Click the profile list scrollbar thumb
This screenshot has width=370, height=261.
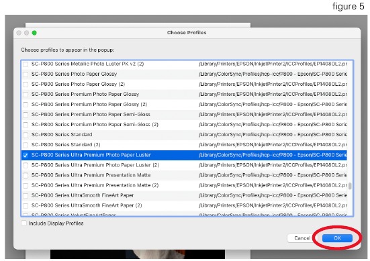(x=350, y=186)
